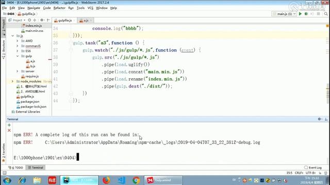Open the TODO tool window tab
330x185 pixels.
click(x=15, y=168)
